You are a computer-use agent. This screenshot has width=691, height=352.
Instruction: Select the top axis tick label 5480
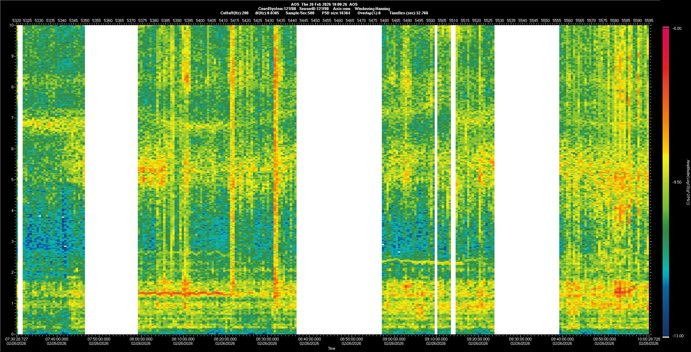[384, 20]
